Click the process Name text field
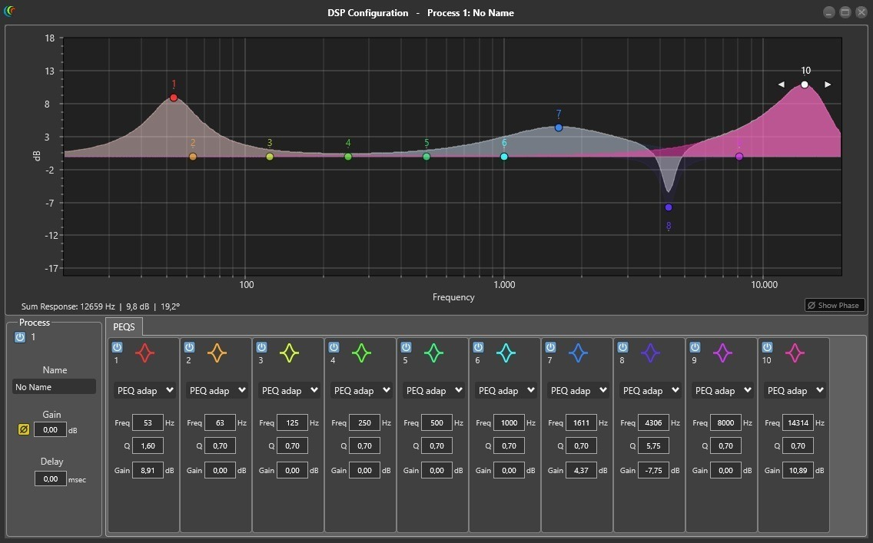 tap(54, 387)
